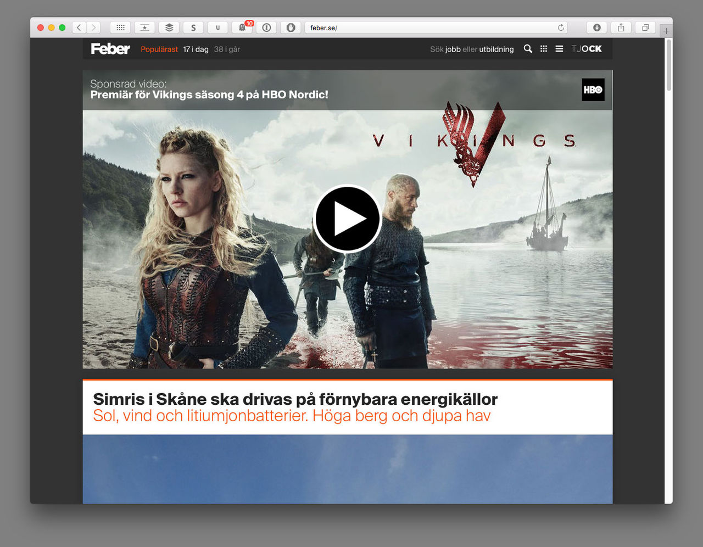This screenshot has height=547, width=703.
Task: Visit the TJOCK site link
Action: pyautogui.click(x=587, y=49)
